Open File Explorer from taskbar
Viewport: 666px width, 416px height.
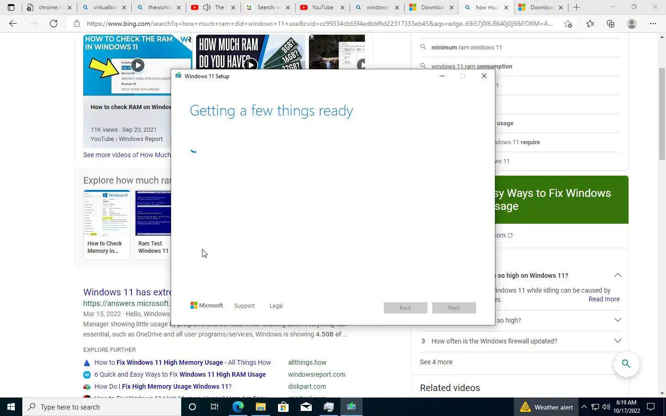tap(260, 407)
